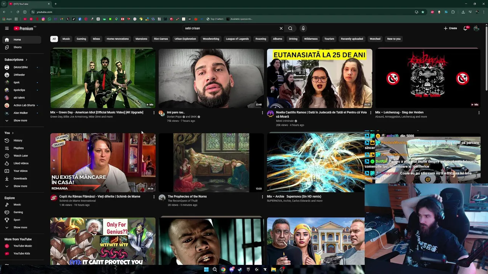Open Chrome from the taskbar
The image size is (488, 274).
[223, 269]
